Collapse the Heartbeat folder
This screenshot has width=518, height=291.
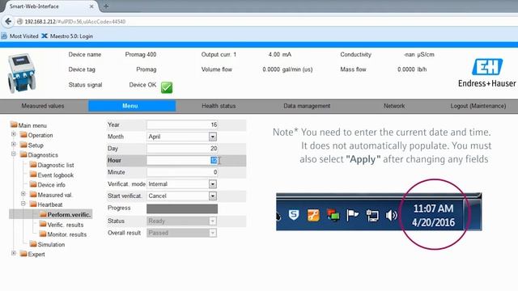coord(23,204)
